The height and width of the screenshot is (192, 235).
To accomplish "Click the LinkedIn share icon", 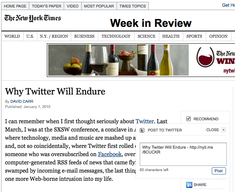I will pyautogui.click(x=189, y=185).
